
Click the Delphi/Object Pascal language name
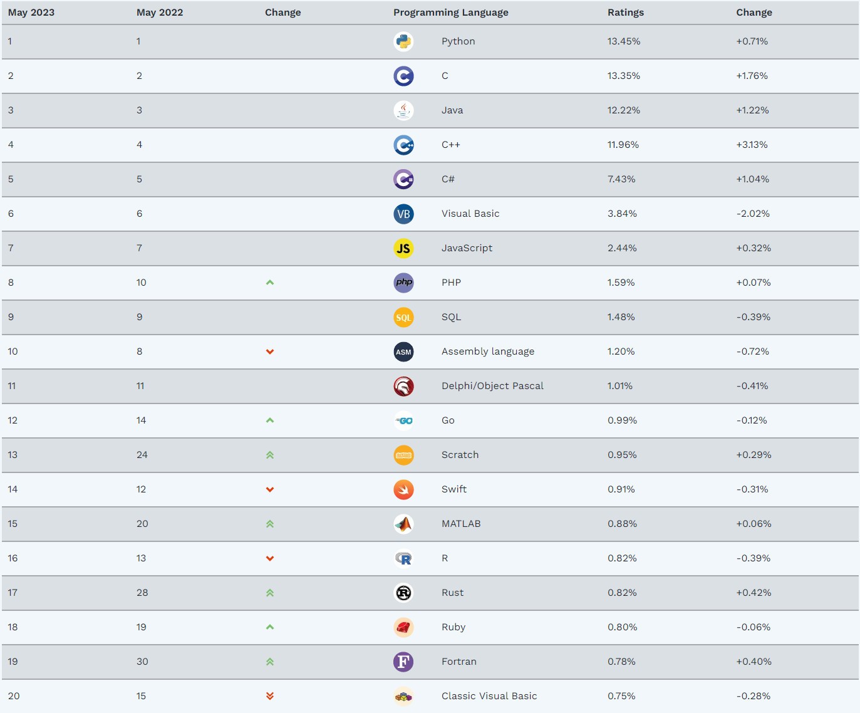click(492, 386)
